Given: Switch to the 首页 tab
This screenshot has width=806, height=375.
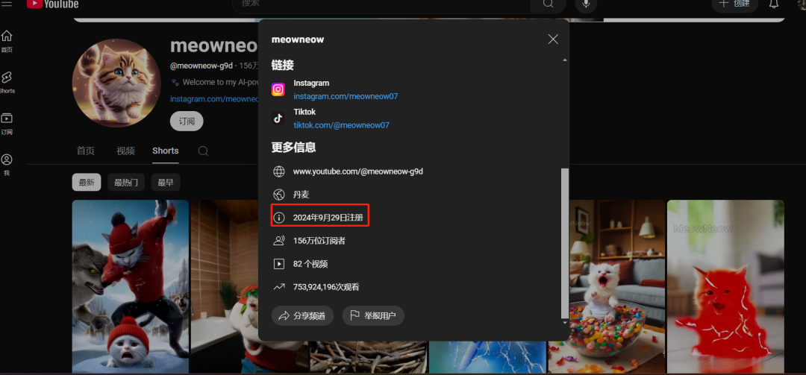Looking at the screenshot, I should 86,151.
